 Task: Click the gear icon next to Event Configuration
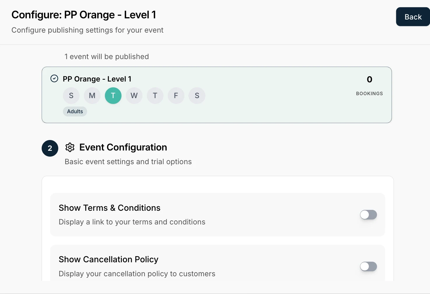click(x=70, y=147)
